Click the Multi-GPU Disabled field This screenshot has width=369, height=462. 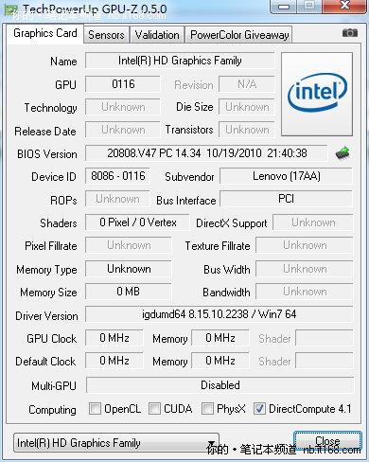click(220, 385)
